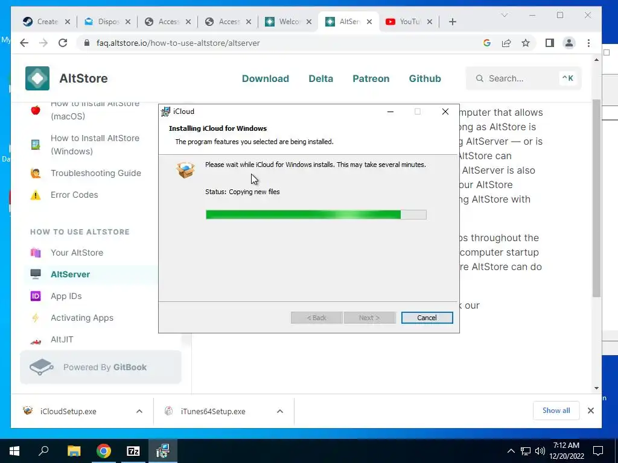Expand iCloudSetup.exe download options
Viewport: 618px width, 463px height.
click(x=139, y=411)
